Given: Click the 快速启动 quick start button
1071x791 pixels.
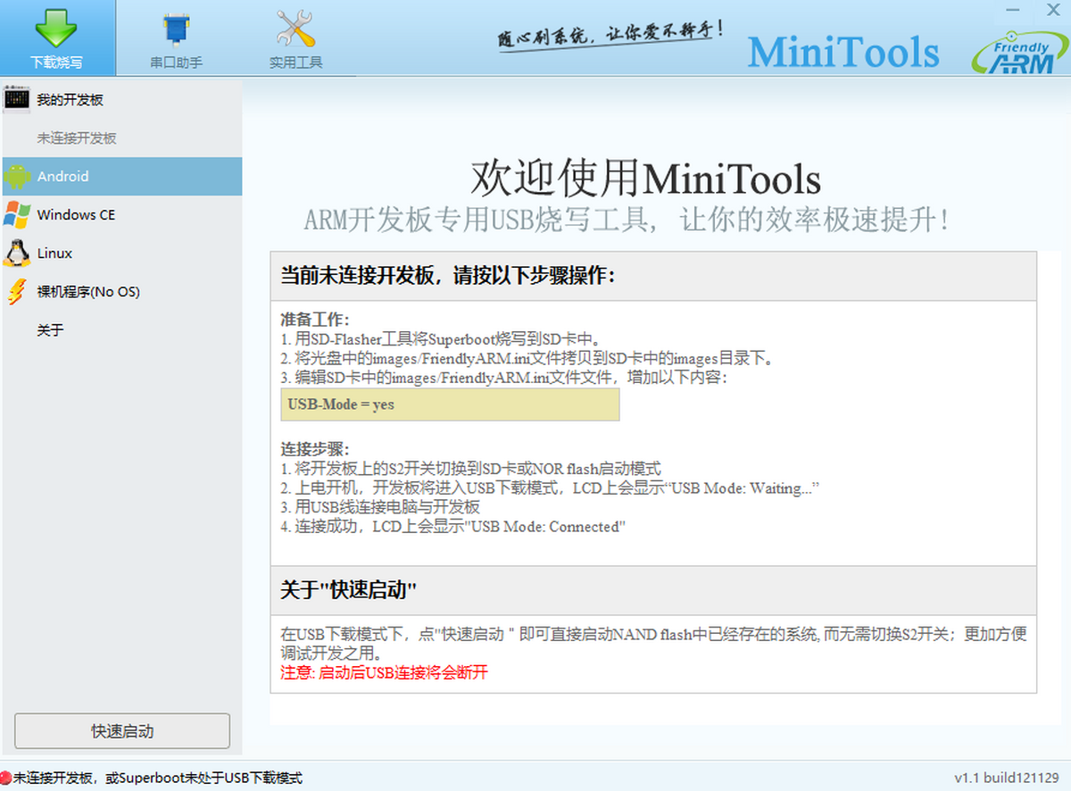Looking at the screenshot, I should (x=122, y=731).
